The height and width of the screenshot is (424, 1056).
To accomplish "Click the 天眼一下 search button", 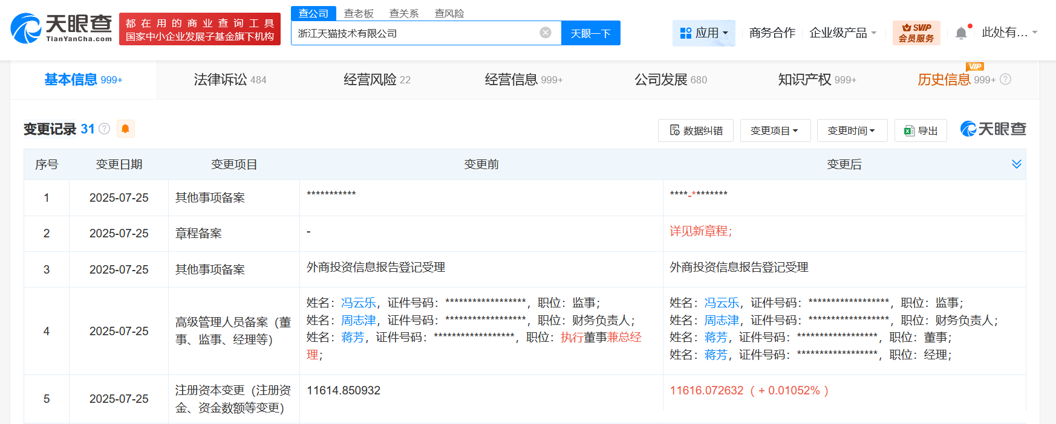I will tap(590, 33).
